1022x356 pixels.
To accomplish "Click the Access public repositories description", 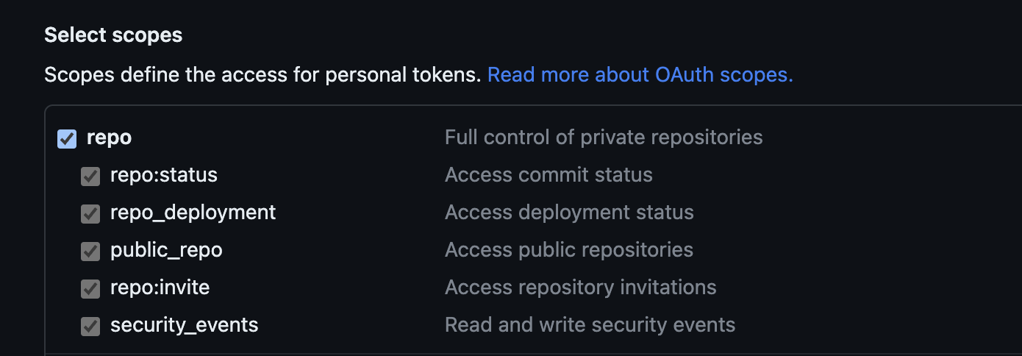I will click(569, 250).
